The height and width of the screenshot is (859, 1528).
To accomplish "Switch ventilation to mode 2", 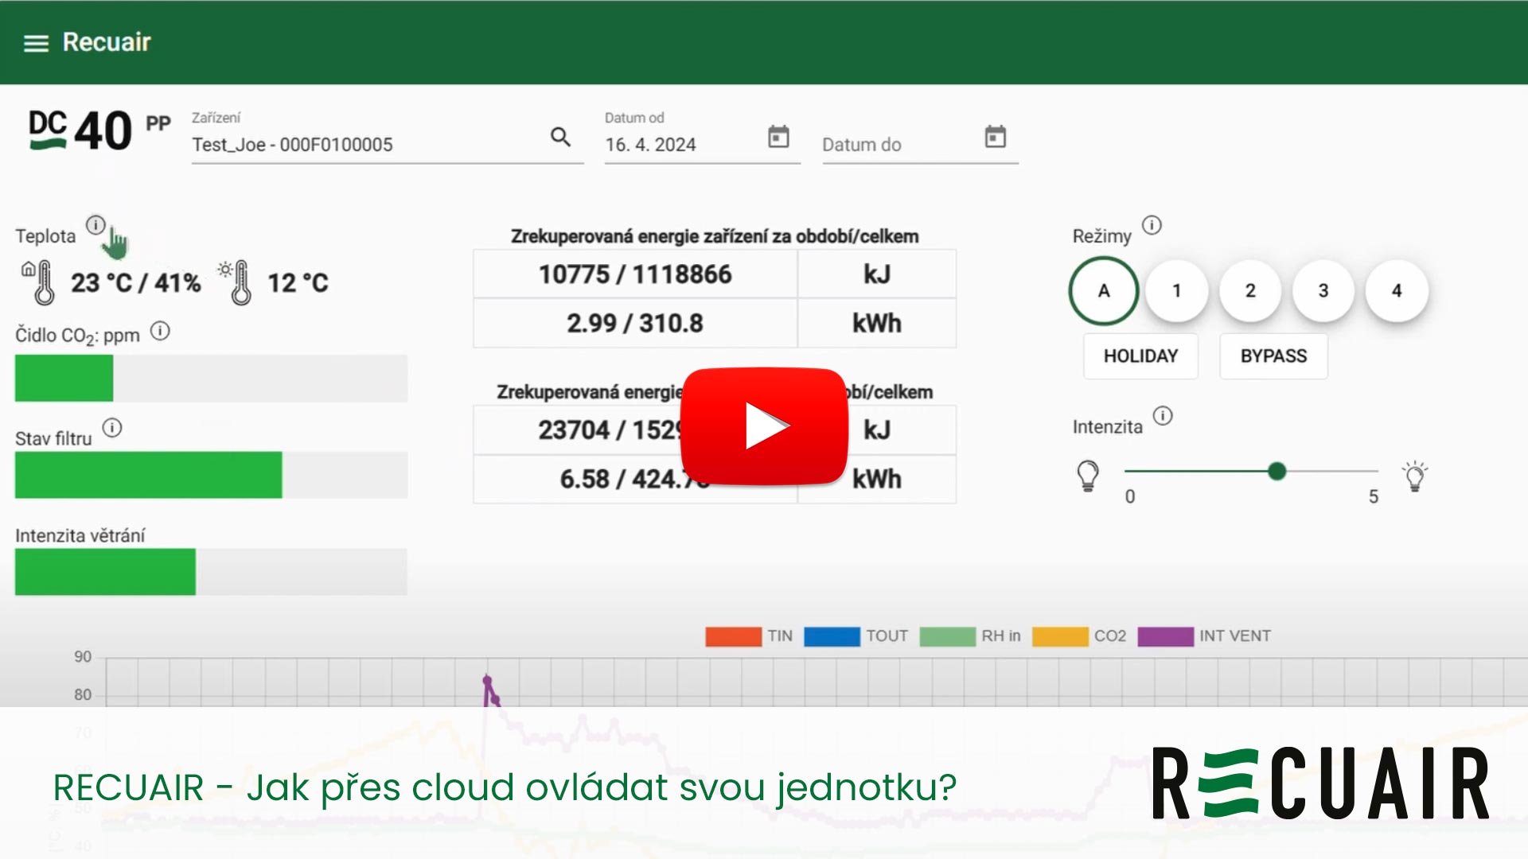I will (x=1250, y=291).
